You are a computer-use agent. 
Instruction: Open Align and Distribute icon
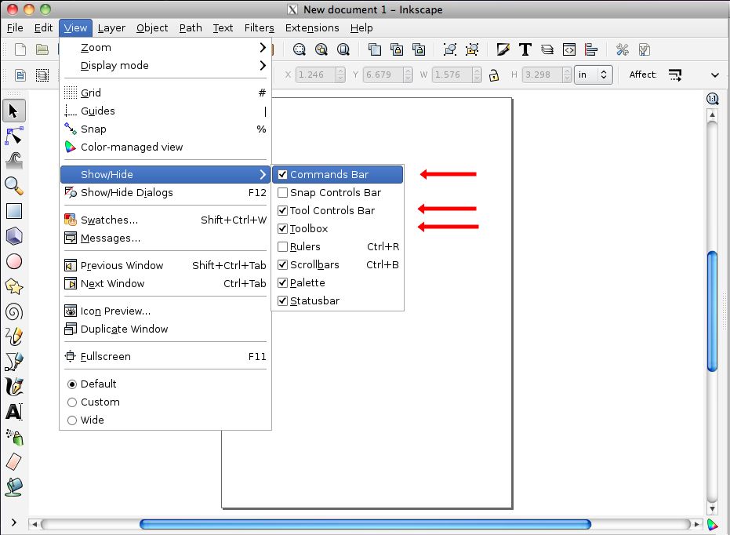[x=591, y=49]
